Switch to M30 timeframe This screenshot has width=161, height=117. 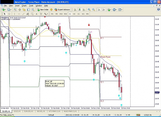[65, 14]
